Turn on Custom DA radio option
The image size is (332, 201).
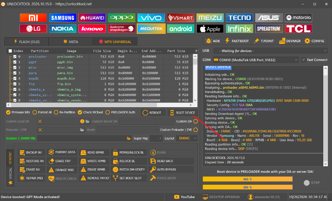[x=195, y=121]
